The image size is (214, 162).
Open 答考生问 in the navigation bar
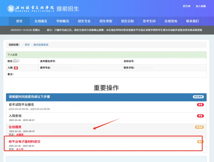coord(149,21)
